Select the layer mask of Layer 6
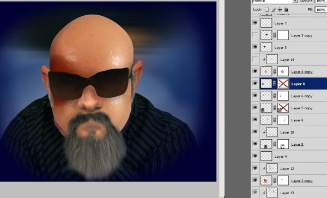 [283, 120]
